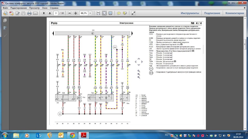Viewport: 248px width, 139px height.
Task: Open the Просмотр menu
Action: coord(34,8)
